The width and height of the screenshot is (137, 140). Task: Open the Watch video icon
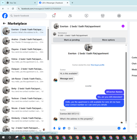pos(86,16)
